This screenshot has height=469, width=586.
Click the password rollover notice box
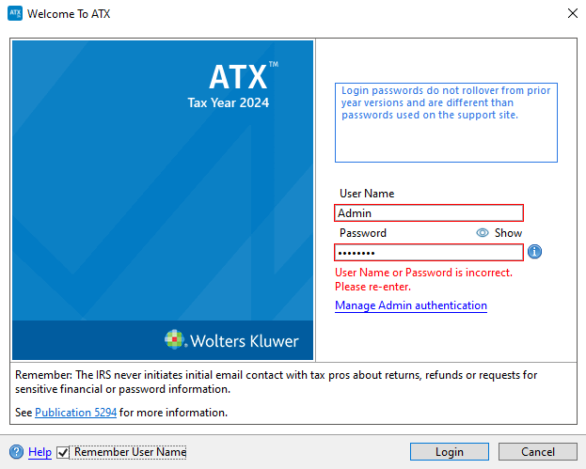tap(446, 122)
